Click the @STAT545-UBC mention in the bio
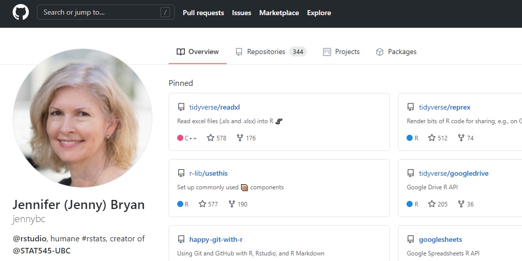This screenshot has width=522, height=261. point(42,251)
